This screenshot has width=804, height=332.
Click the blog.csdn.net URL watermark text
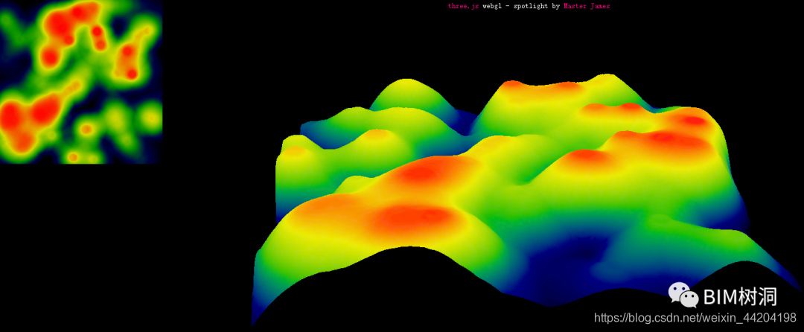point(695,318)
